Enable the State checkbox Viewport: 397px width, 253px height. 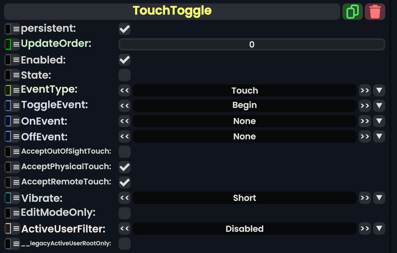124,75
